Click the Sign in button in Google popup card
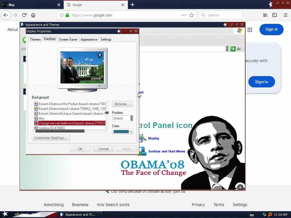291x218 pixels. tap(261, 82)
